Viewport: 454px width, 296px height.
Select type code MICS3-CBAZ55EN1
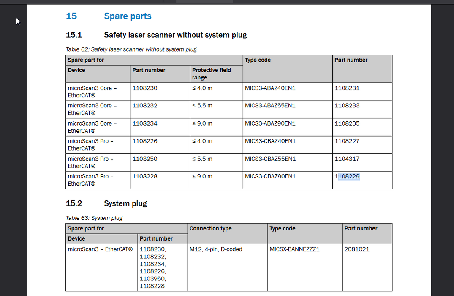tap(270, 159)
